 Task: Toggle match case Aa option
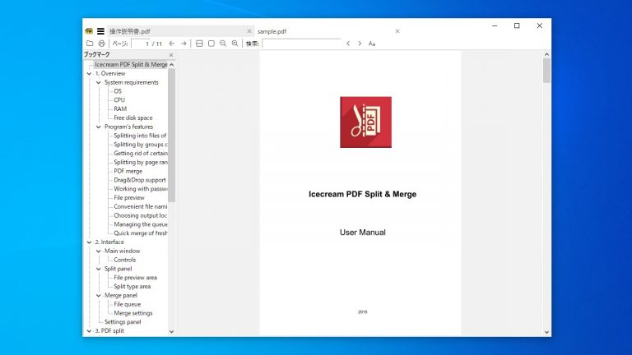pos(372,44)
